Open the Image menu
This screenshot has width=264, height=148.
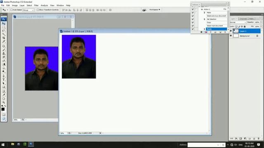click(15, 5)
